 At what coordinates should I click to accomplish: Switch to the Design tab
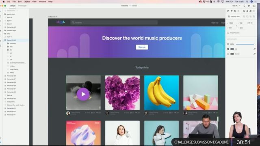pyautogui.click(x=13, y=6)
